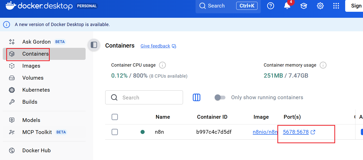Viewport: 363px width, 160px height.
Task: Open Ask Gordon in the sidebar
Action: (44, 42)
